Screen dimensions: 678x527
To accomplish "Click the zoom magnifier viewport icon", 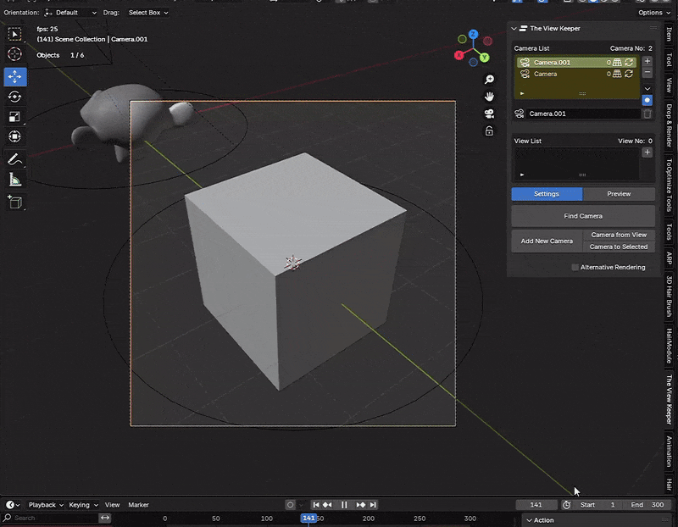I will click(x=489, y=80).
